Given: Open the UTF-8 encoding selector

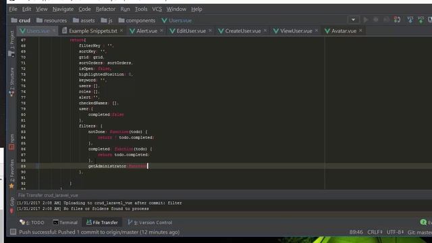Looking at the screenshot, I should coord(395,232).
